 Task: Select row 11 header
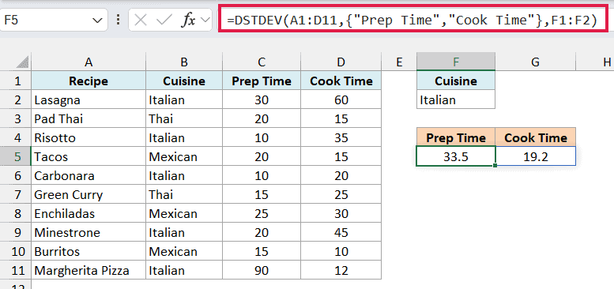pos(16,270)
